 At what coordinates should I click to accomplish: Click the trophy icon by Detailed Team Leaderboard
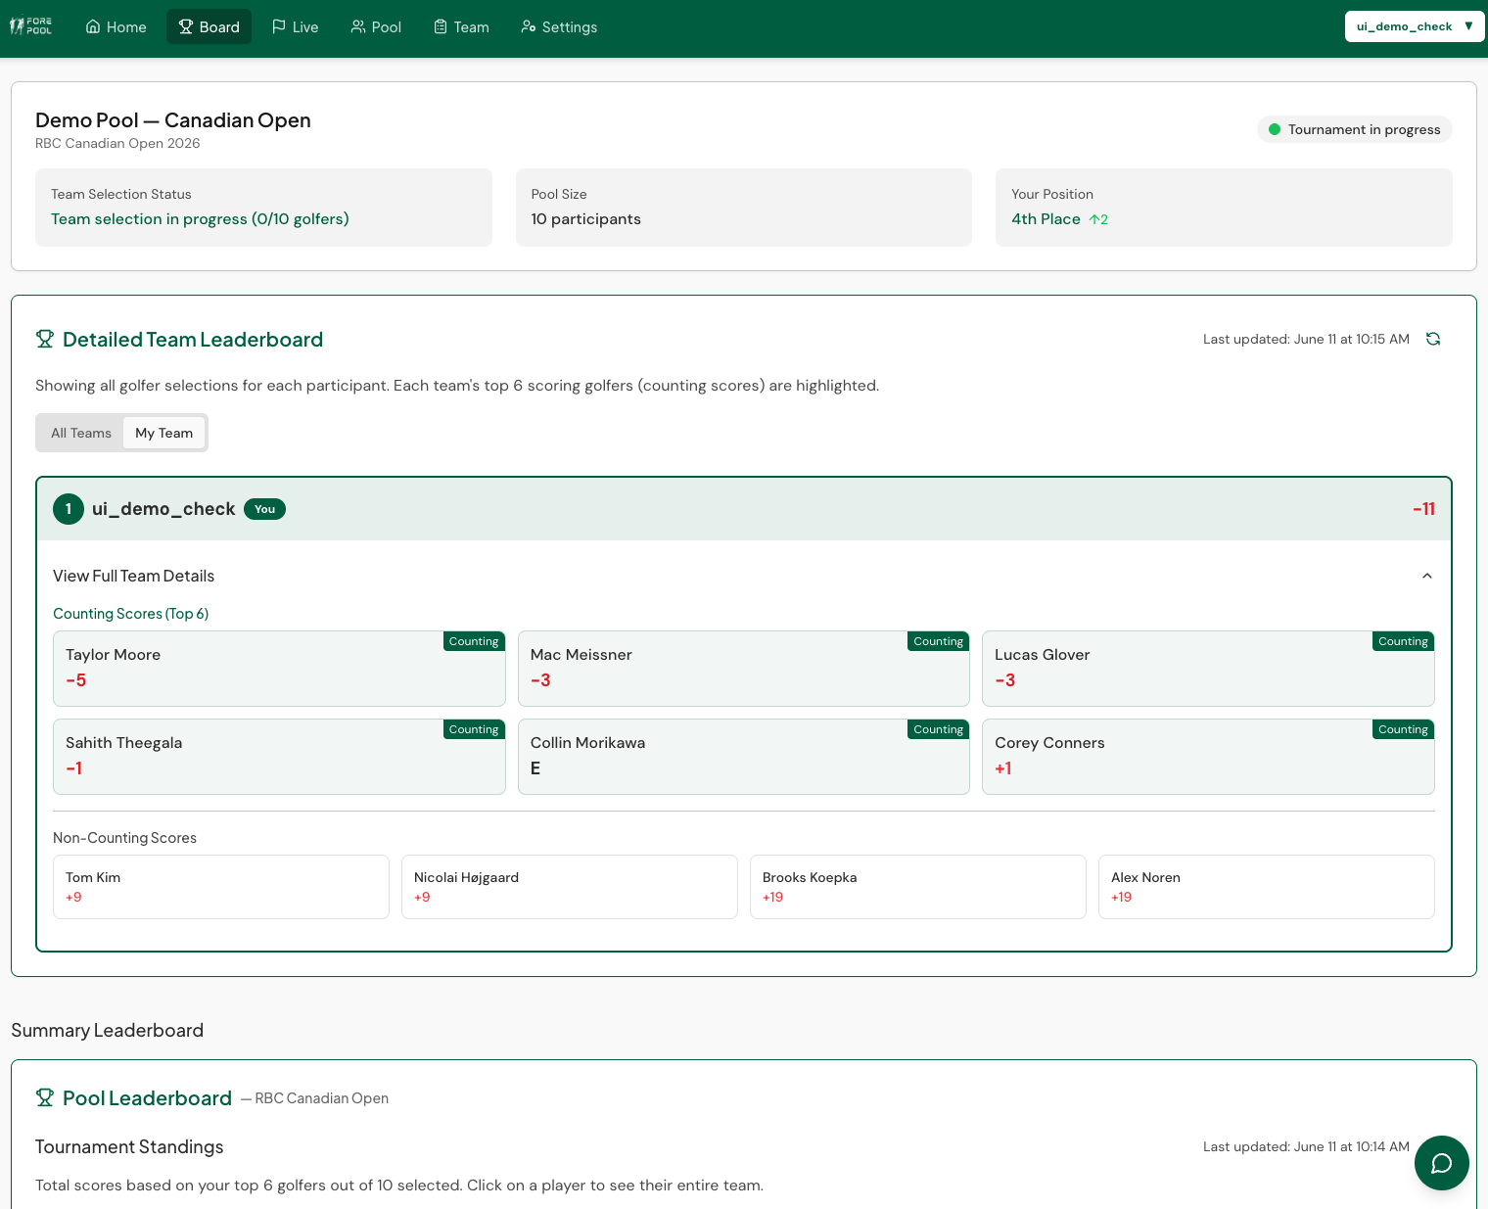(x=45, y=339)
